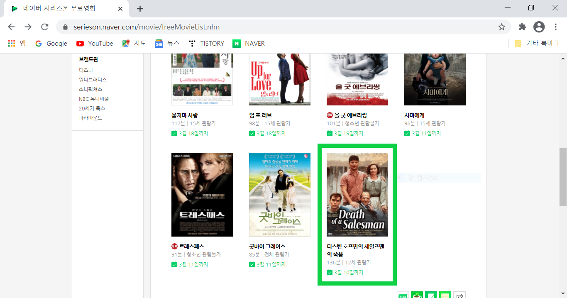This screenshot has width=567, height=298.
Task: Click the 트레스패스 movie poster
Action: [202, 195]
